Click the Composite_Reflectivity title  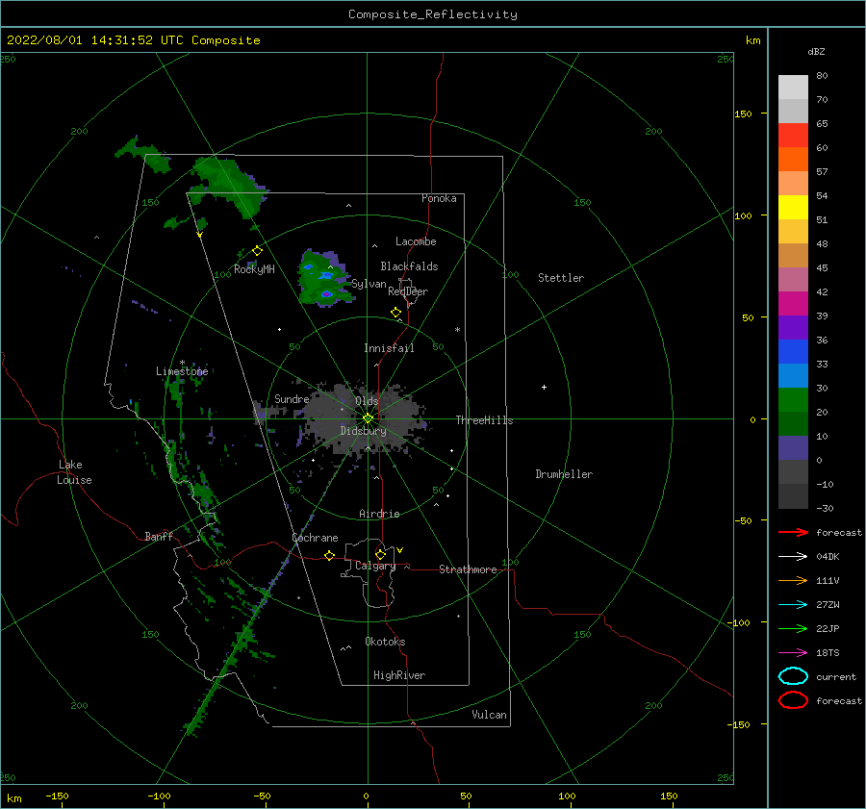pyautogui.click(x=432, y=14)
